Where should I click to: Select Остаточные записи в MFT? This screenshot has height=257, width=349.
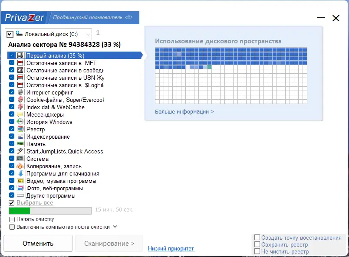[61, 63]
